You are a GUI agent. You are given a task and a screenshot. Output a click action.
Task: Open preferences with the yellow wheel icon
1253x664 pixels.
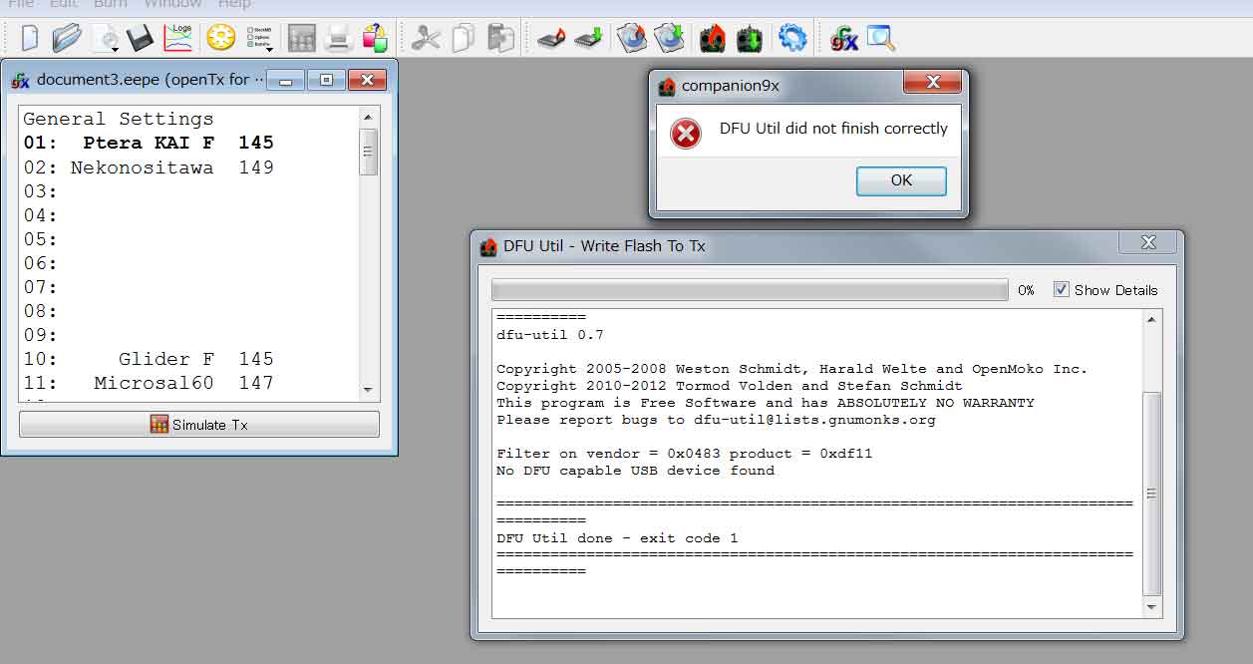(220, 39)
